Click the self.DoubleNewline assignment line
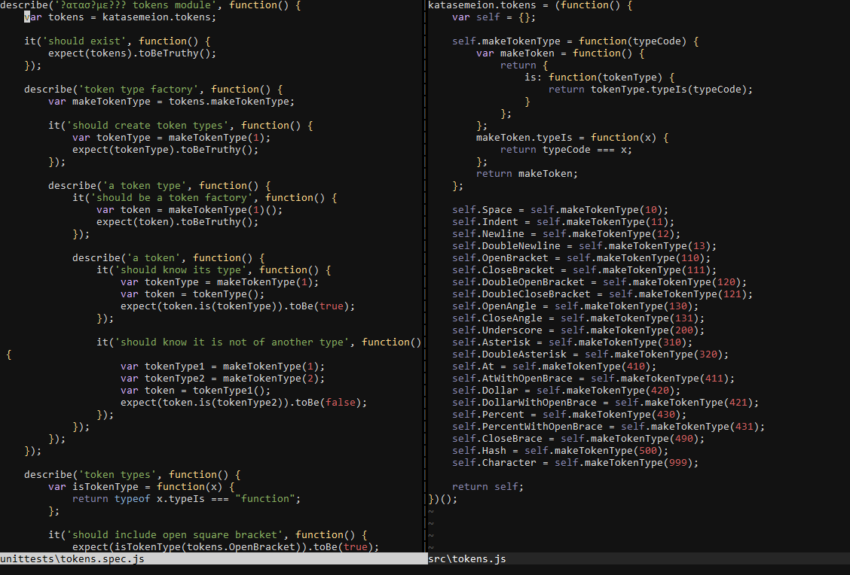Screen dimensions: 850x575 point(585,246)
